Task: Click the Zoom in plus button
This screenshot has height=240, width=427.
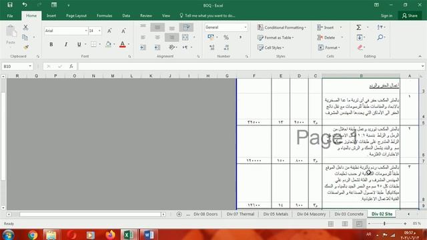Action: (x=405, y=224)
